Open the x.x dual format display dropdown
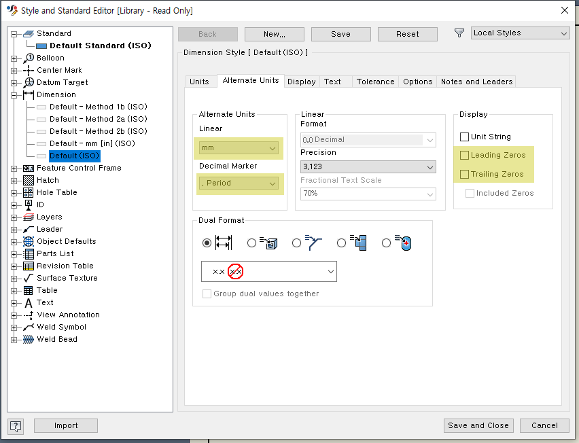 [269, 271]
